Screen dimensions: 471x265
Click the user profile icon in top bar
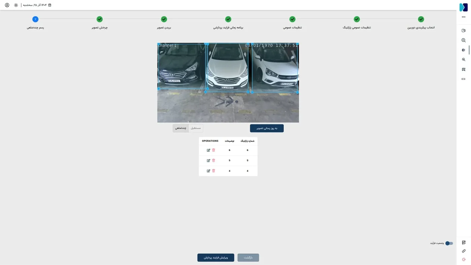tap(7, 5)
